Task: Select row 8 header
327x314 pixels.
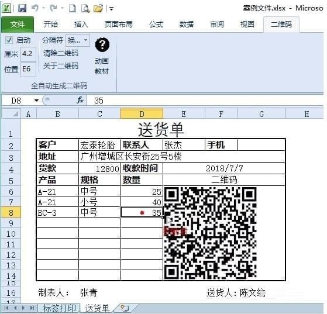Action: coord(11,213)
